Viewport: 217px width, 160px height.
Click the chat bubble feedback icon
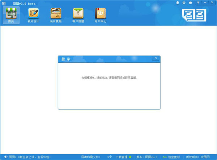(190, 3)
